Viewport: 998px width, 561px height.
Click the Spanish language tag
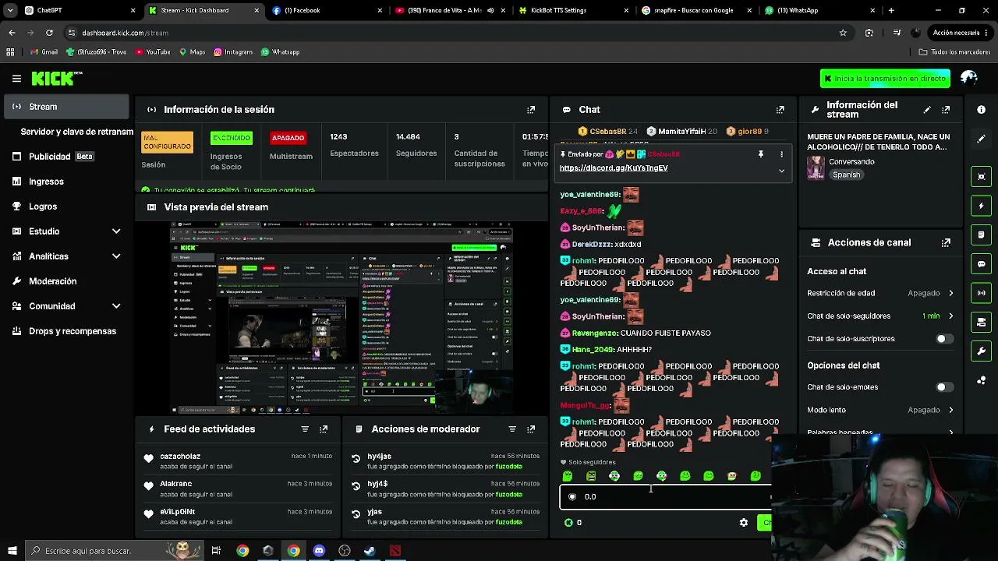coord(846,175)
